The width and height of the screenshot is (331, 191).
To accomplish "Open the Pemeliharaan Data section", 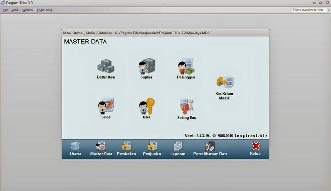I will pos(210,149).
